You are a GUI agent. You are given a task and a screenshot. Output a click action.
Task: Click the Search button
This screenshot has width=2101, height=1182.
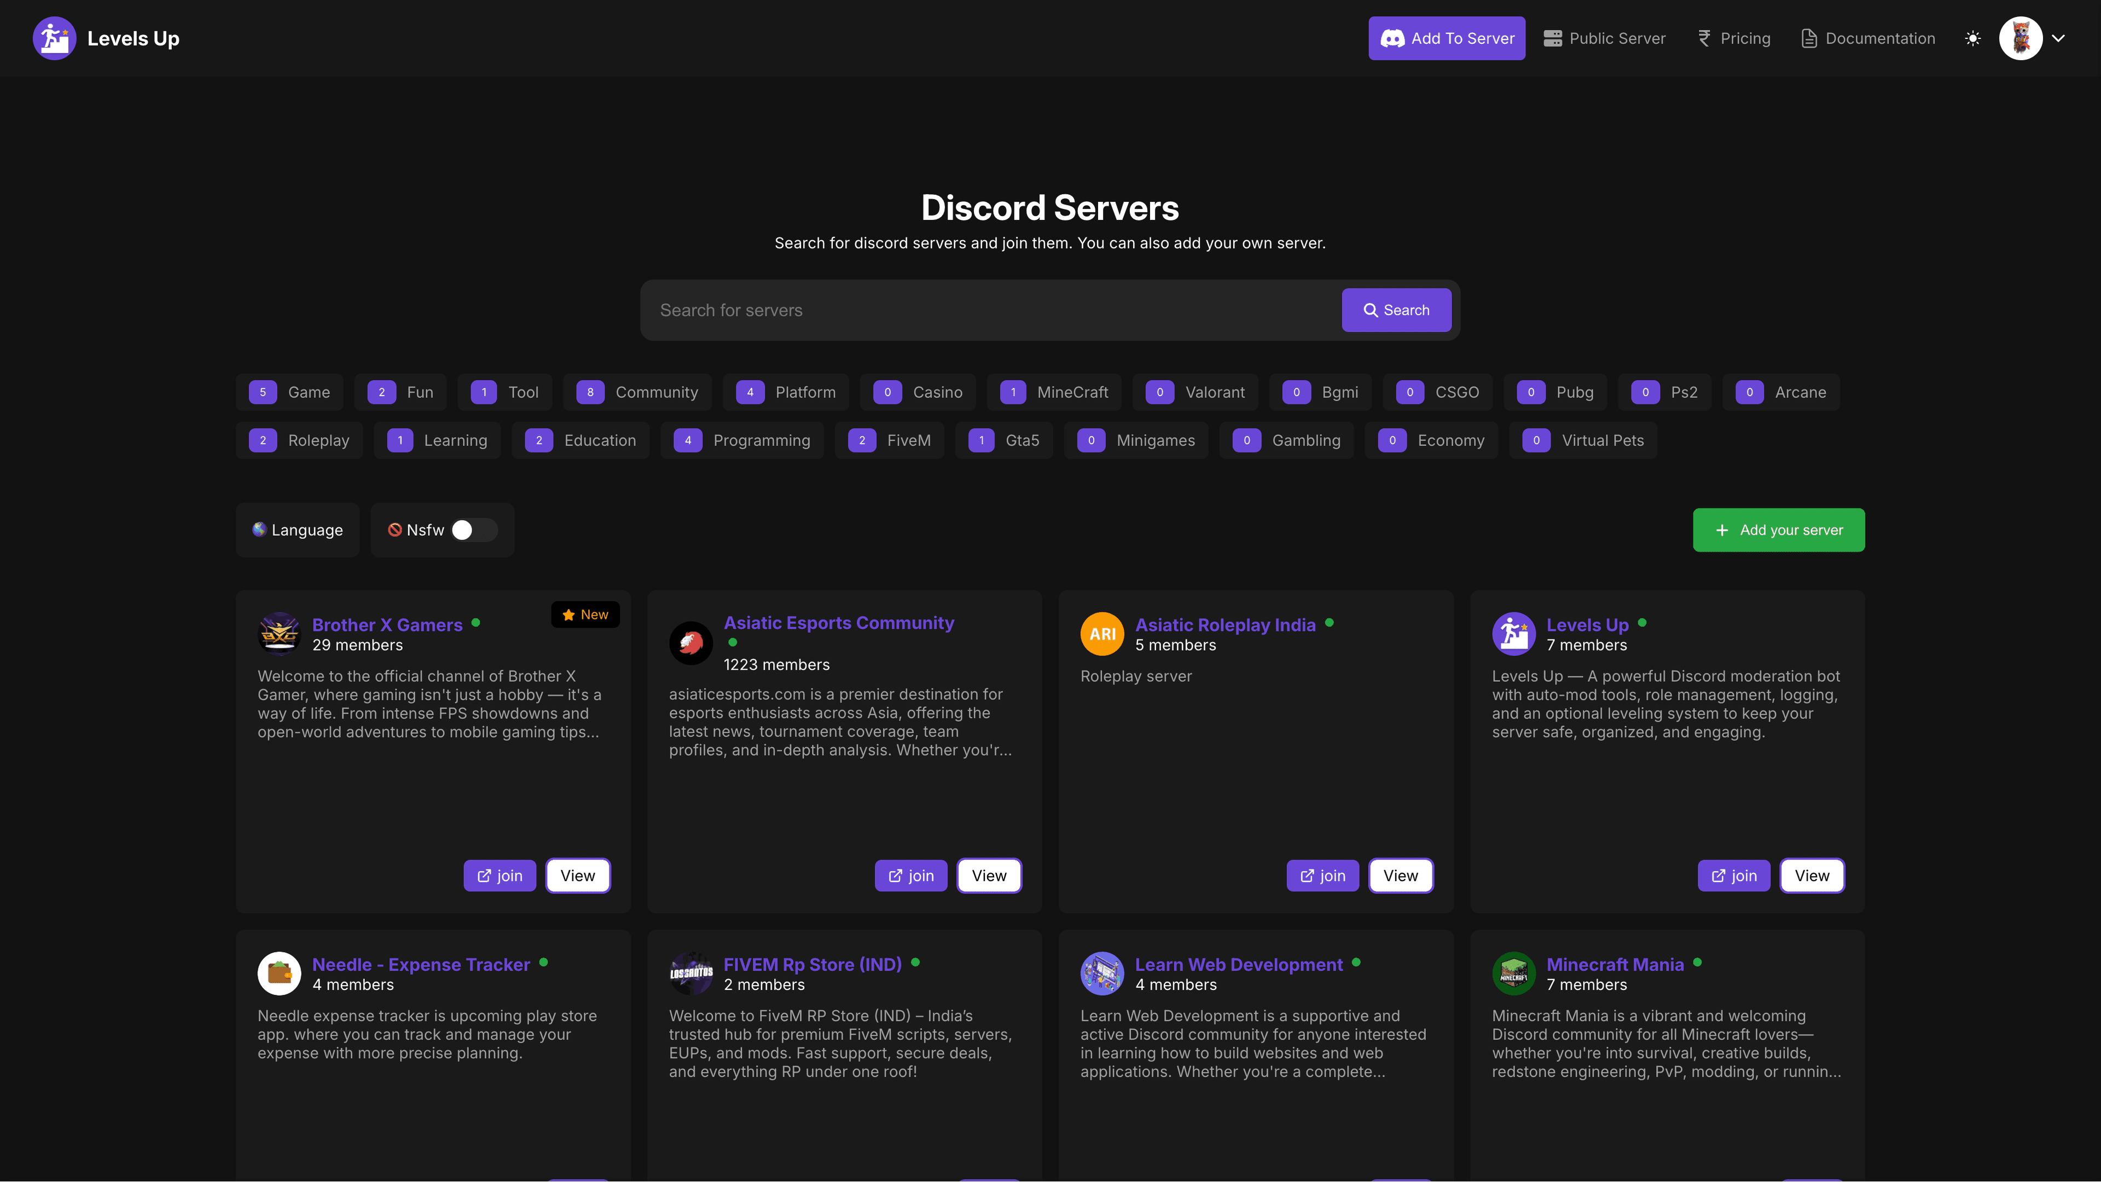(x=1396, y=310)
